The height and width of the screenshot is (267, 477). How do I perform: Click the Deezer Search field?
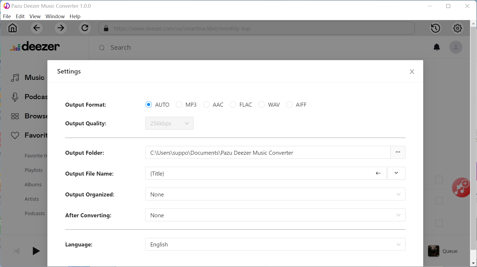coord(121,48)
